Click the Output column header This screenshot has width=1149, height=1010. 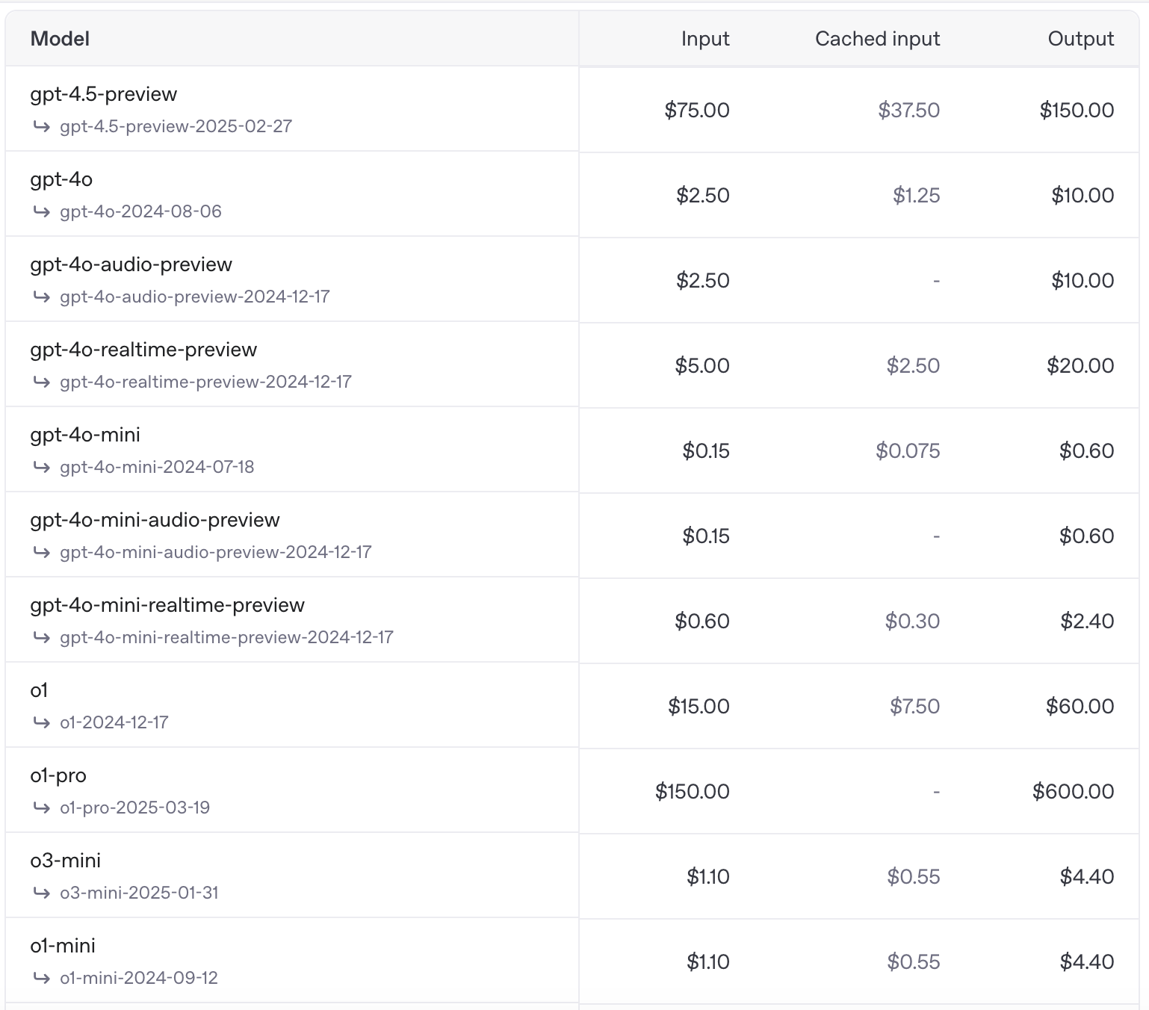[x=1080, y=39]
